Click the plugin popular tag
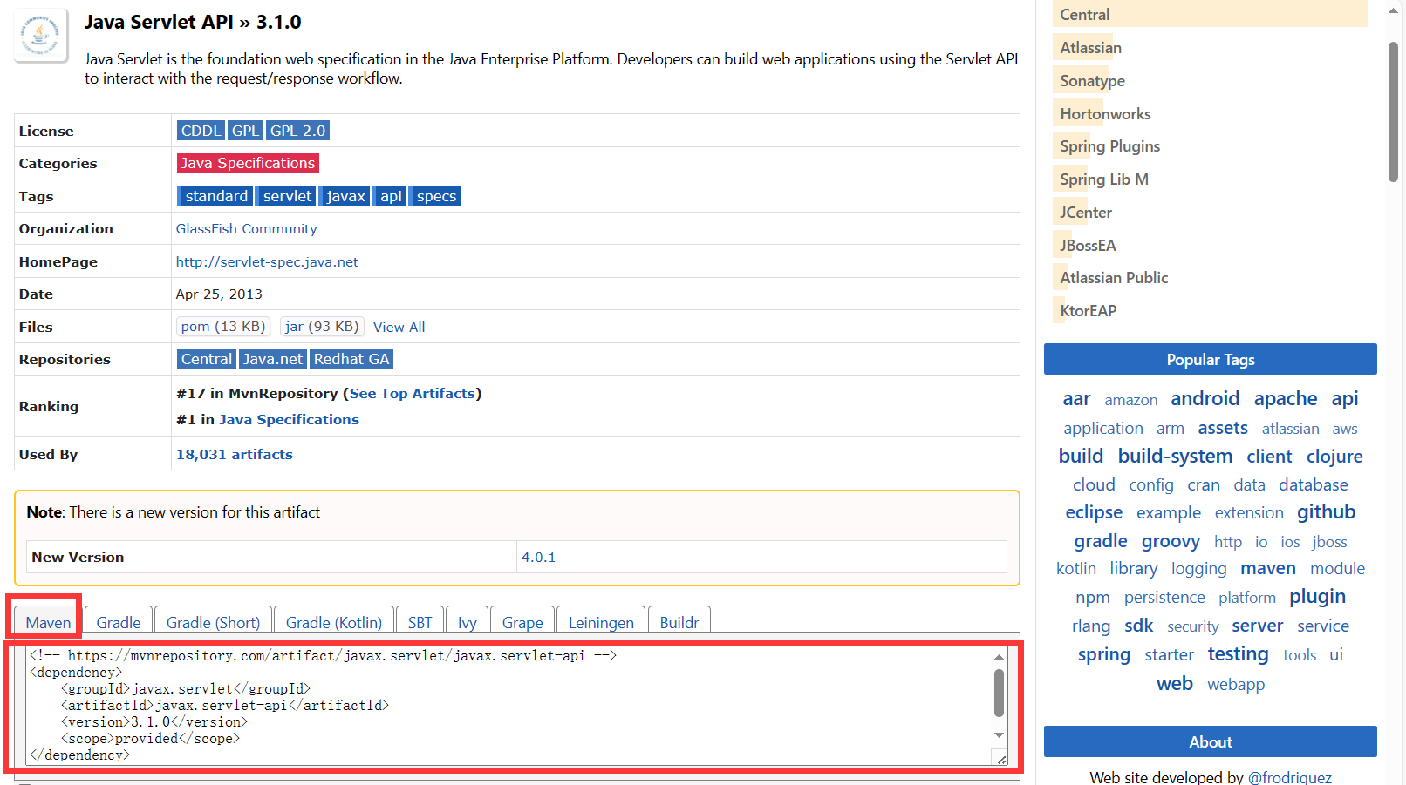The width and height of the screenshot is (1406, 785). pyautogui.click(x=1317, y=597)
